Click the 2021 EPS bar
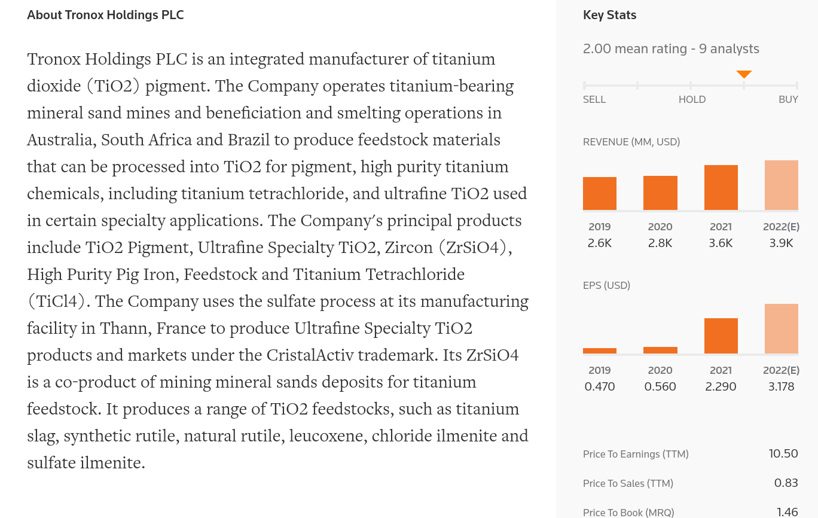The width and height of the screenshot is (818, 518). (721, 336)
